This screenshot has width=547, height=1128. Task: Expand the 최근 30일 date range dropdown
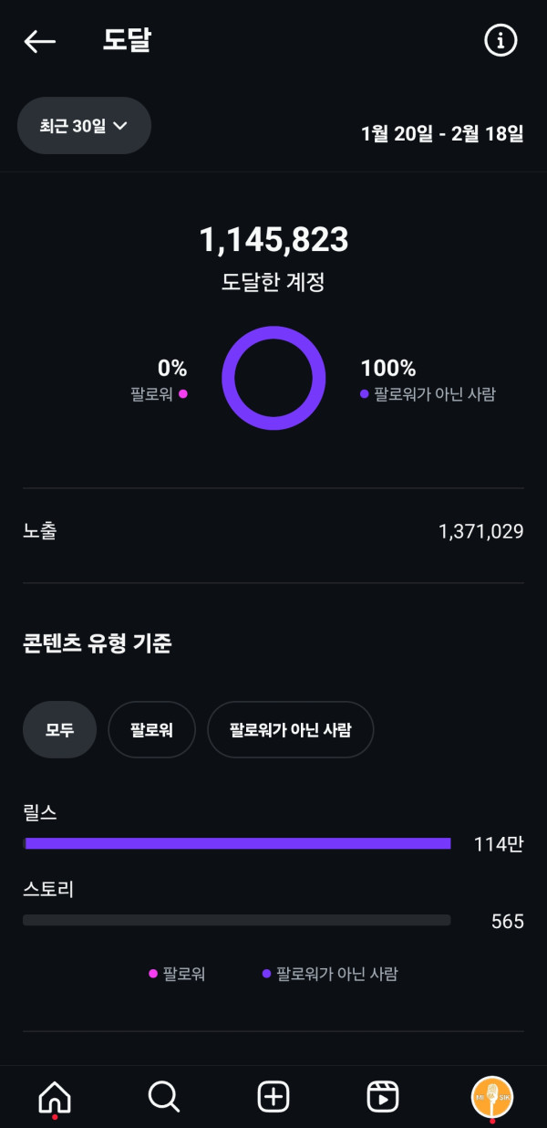coord(84,126)
